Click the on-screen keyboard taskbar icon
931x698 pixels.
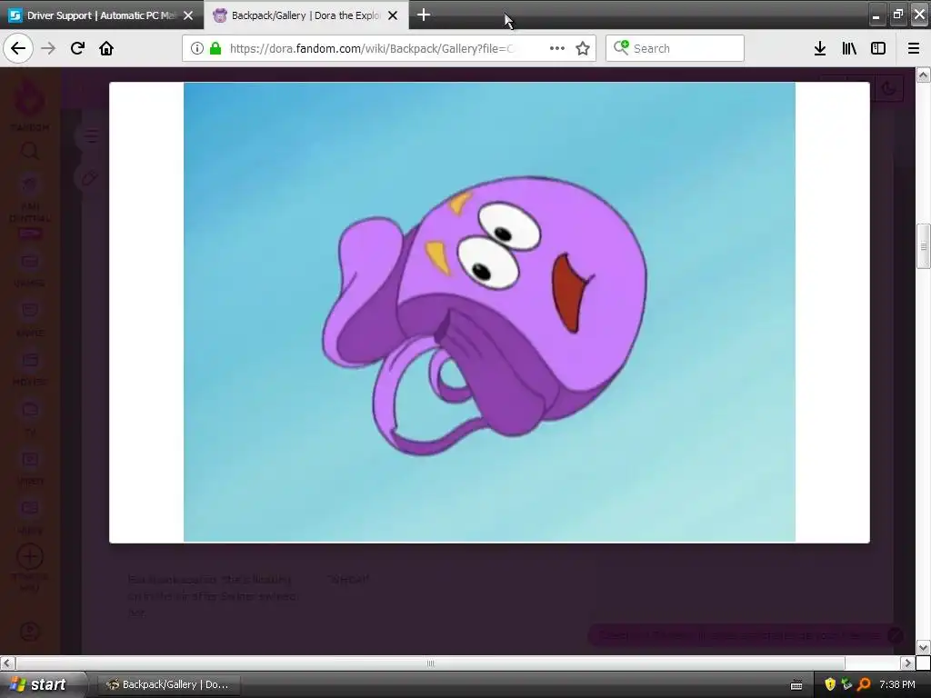click(796, 684)
